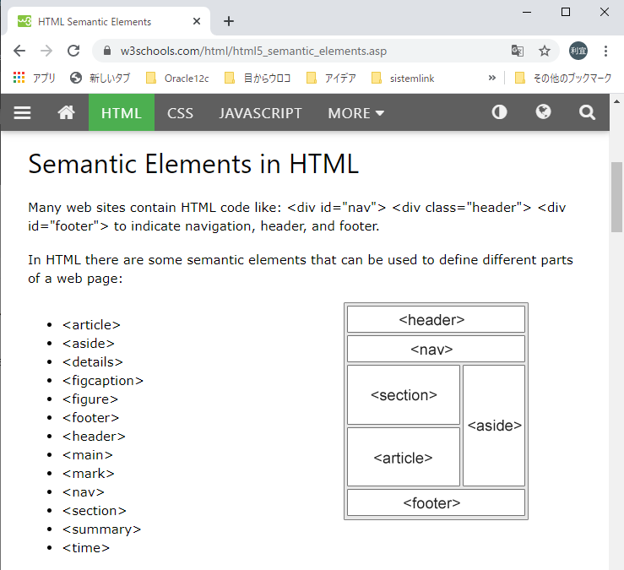Open the その他のブックマーク folder
The height and width of the screenshot is (570, 624).
[x=563, y=78]
